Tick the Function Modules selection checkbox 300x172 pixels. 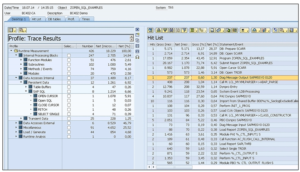[69, 60]
